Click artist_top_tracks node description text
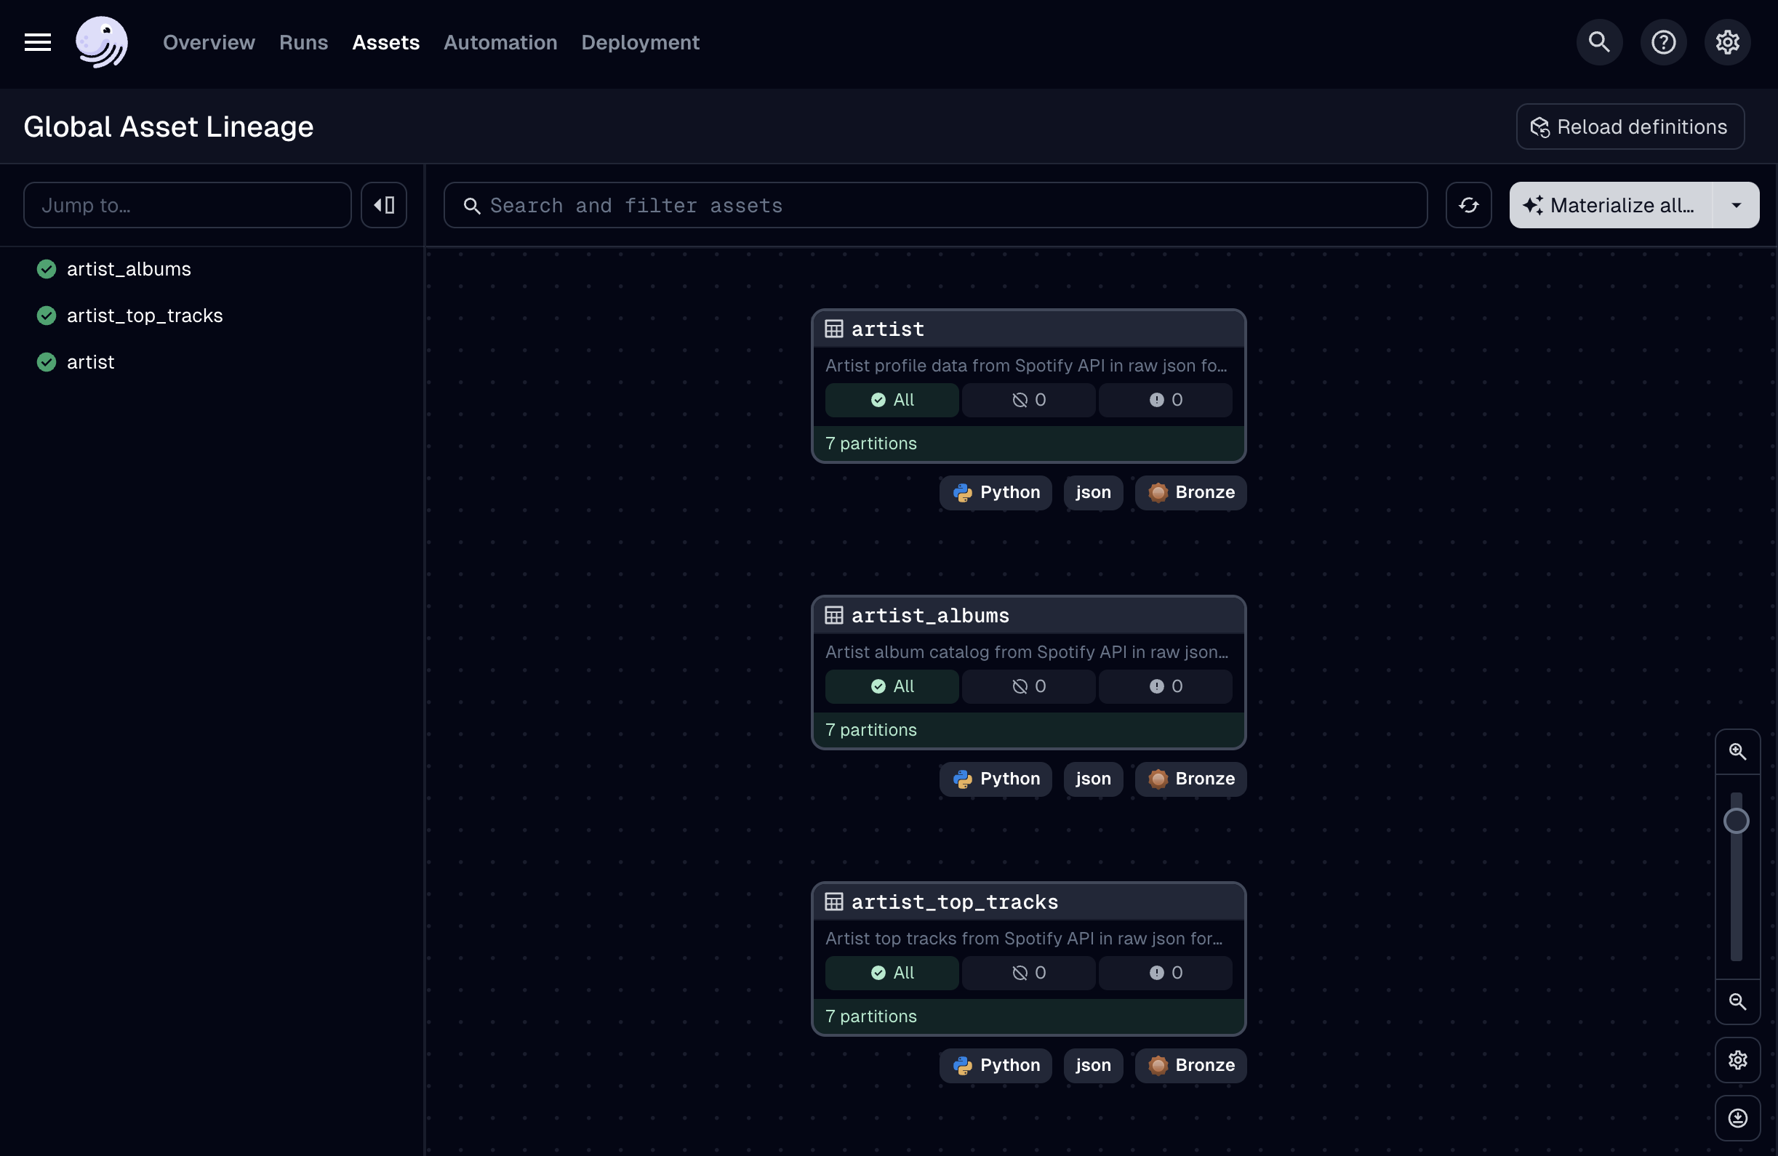The image size is (1778, 1156). tap(1024, 939)
